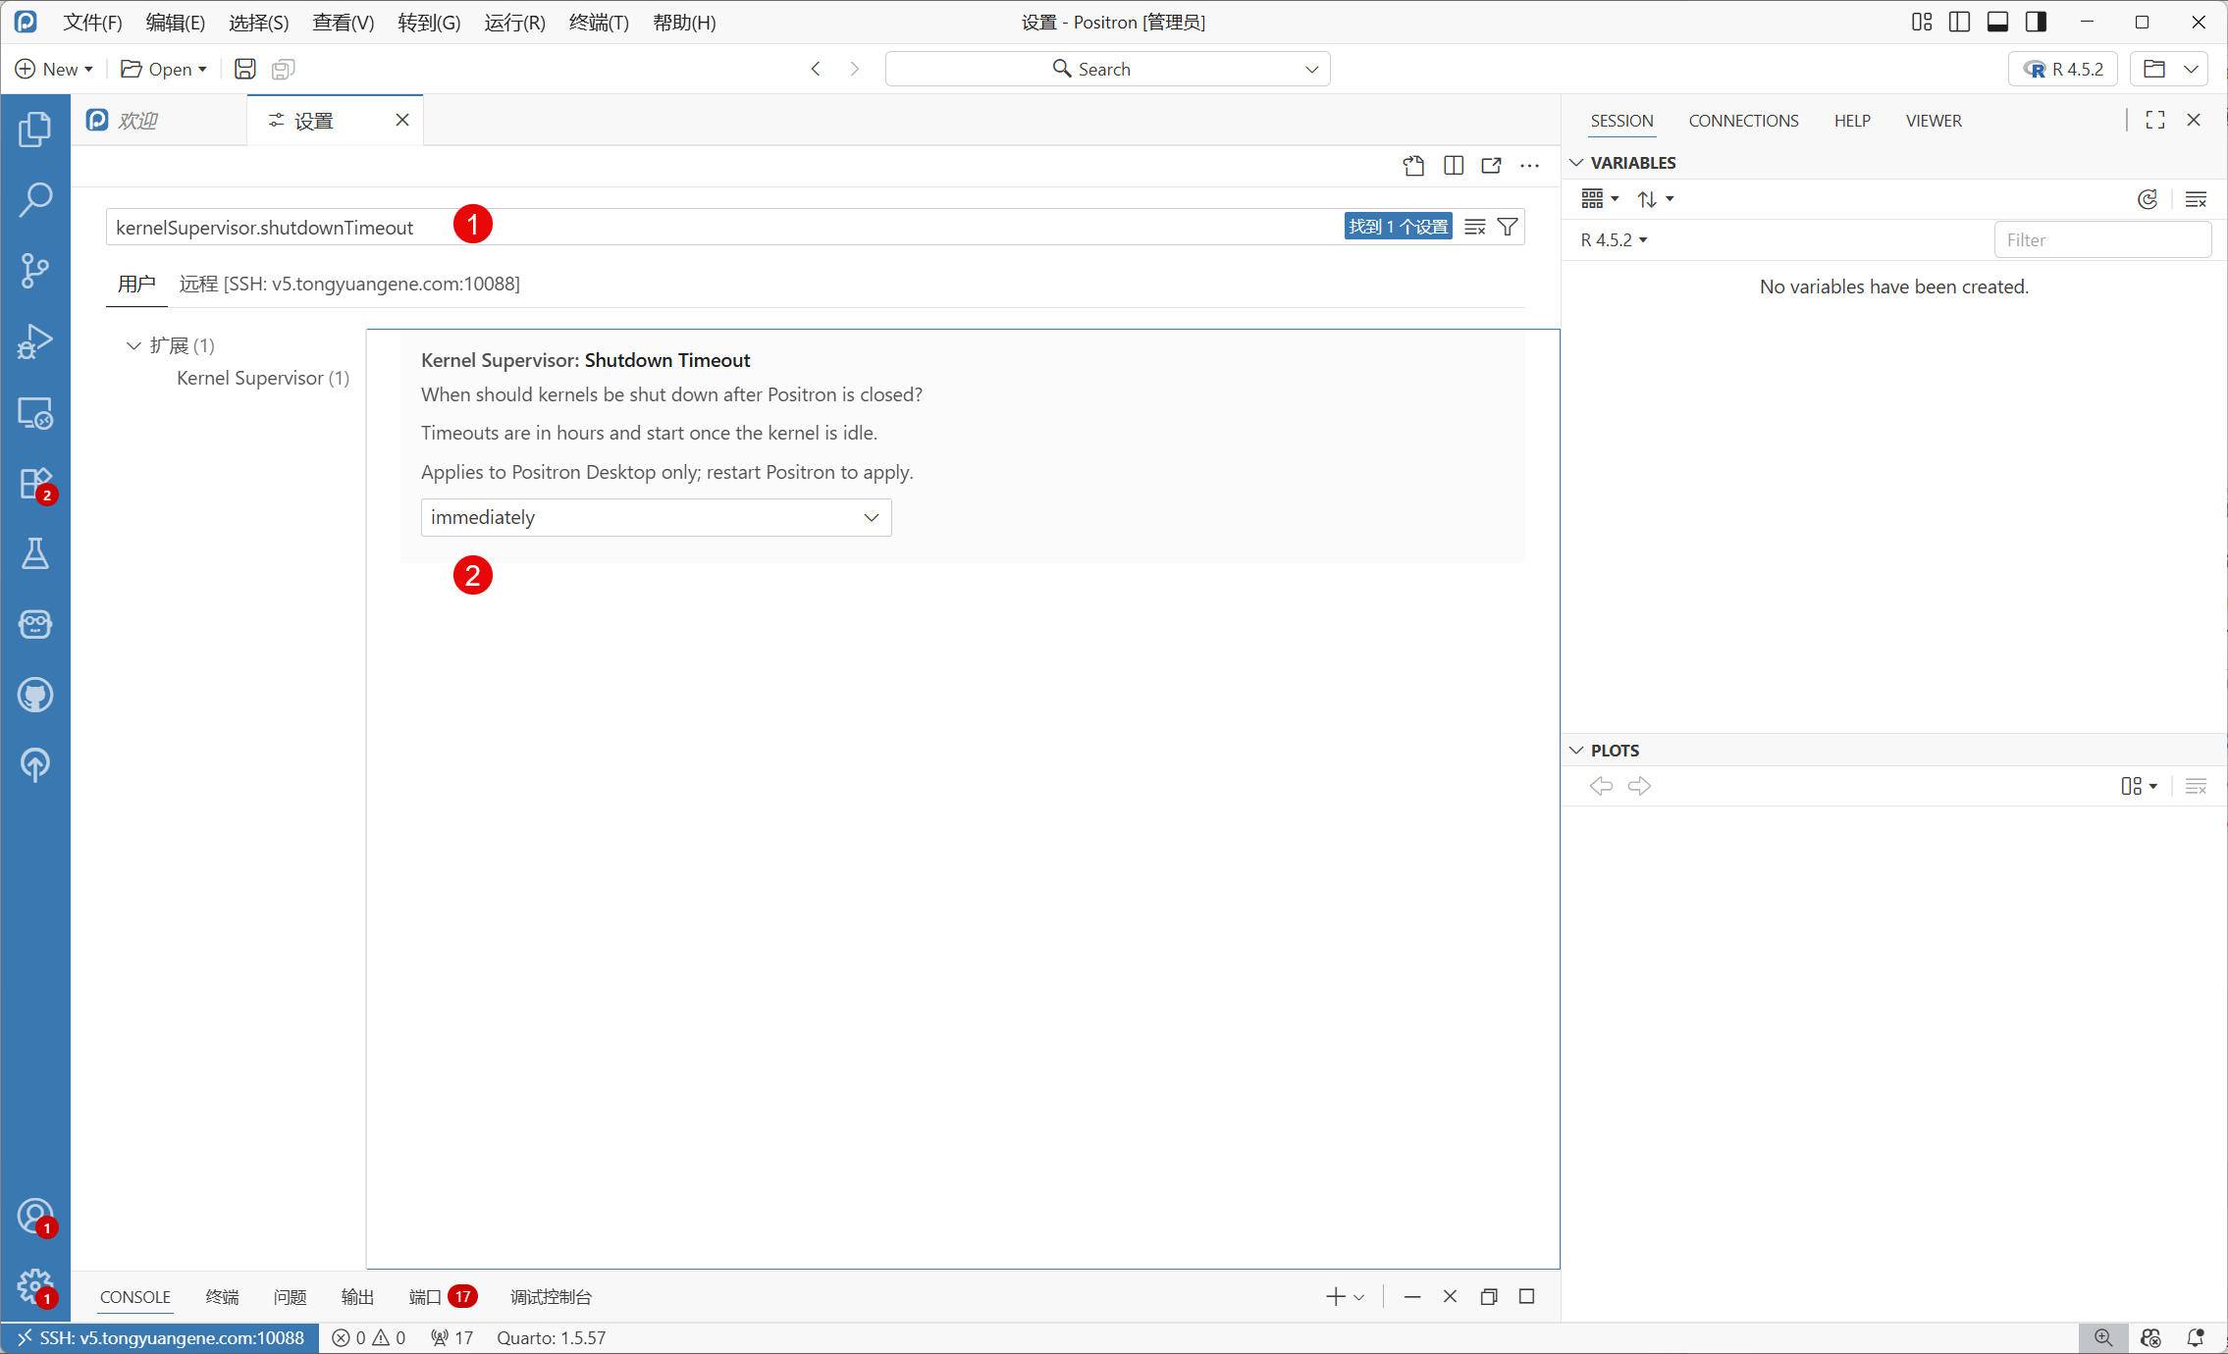The image size is (2228, 1354).
Task: Clear all plots in Plots pane
Action: pos(2197,786)
